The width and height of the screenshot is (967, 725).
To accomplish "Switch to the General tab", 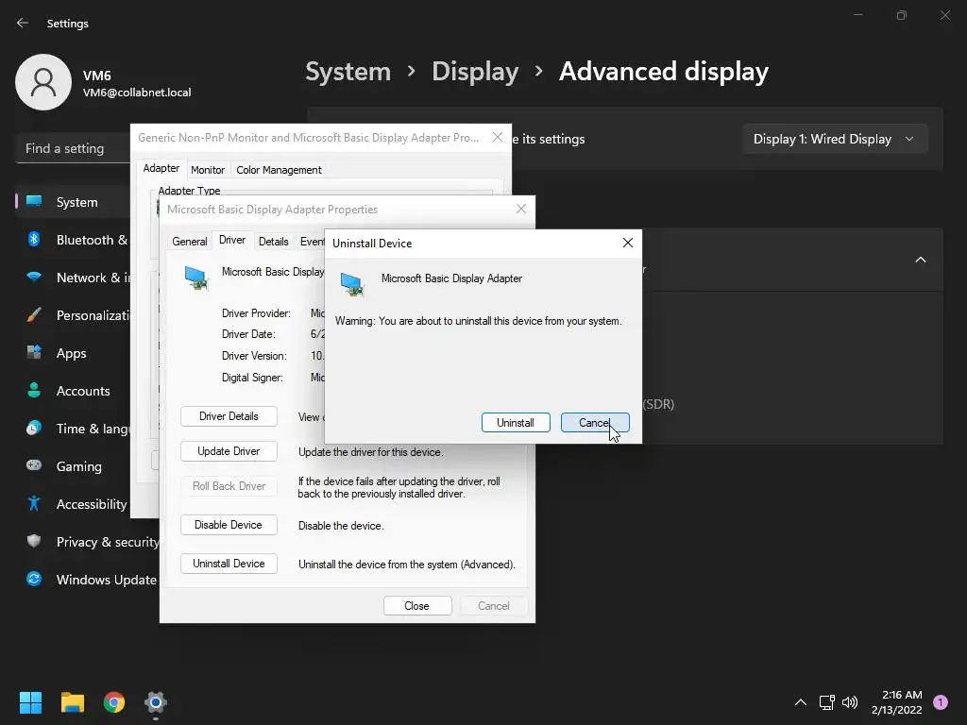I will 189,242.
